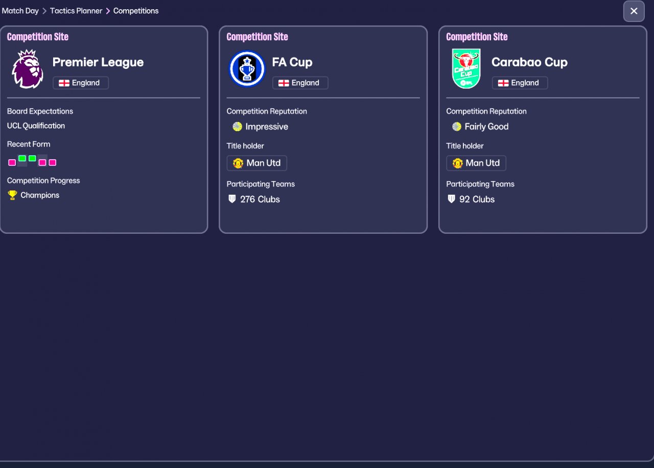Click the Champions trophy icon
Screen dimensions: 654x468
click(13, 195)
